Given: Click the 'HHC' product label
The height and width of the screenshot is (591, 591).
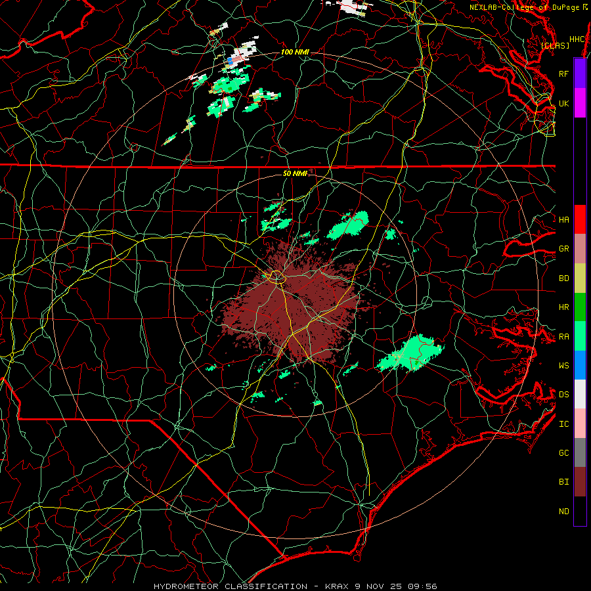Looking at the screenshot, I should (577, 39).
